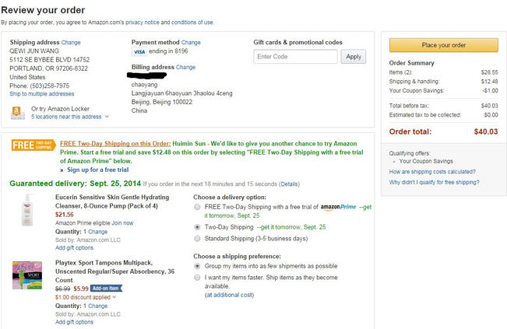Select FREE Two-Day Shipping with Prime trial
This screenshot has width=507, height=329.
(197, 207)
